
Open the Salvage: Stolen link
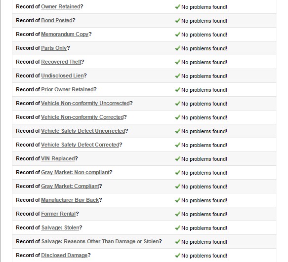[x=60, y=227]
